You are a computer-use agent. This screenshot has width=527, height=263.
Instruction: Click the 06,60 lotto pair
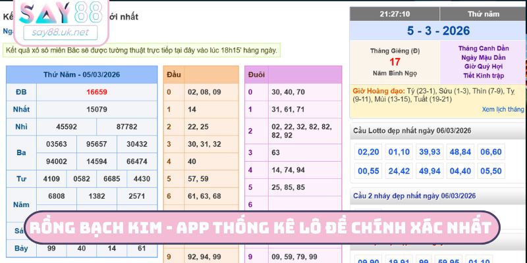click(x=491, y=152)
